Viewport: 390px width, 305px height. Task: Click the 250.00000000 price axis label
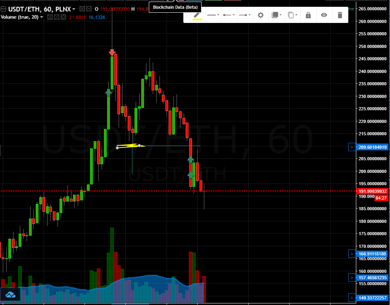(372, 46)
